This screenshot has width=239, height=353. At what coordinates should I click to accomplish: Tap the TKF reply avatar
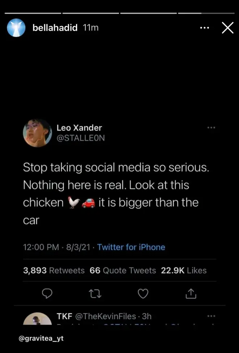[x=37, y=319]
